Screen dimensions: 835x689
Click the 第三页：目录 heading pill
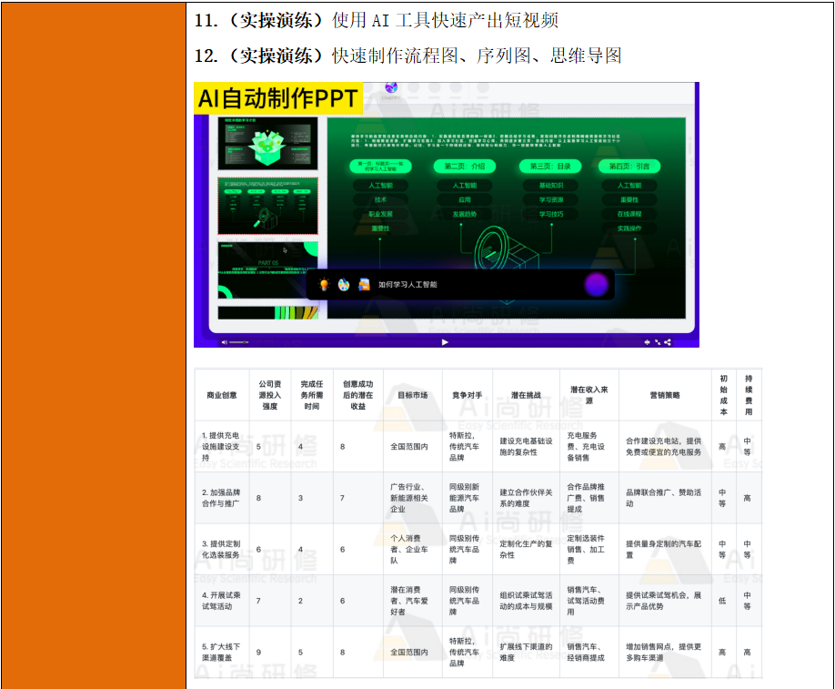(550, 167)
